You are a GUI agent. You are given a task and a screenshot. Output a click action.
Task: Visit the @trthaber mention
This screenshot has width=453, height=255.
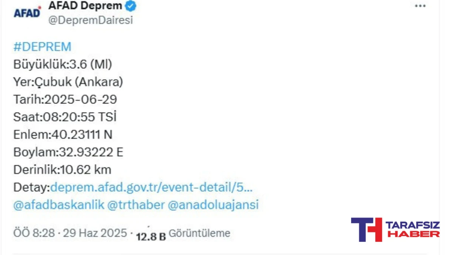tap(136, 205)
